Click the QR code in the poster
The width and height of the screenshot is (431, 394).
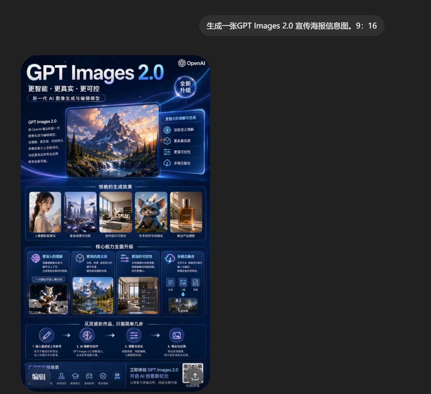pos(193,373)
